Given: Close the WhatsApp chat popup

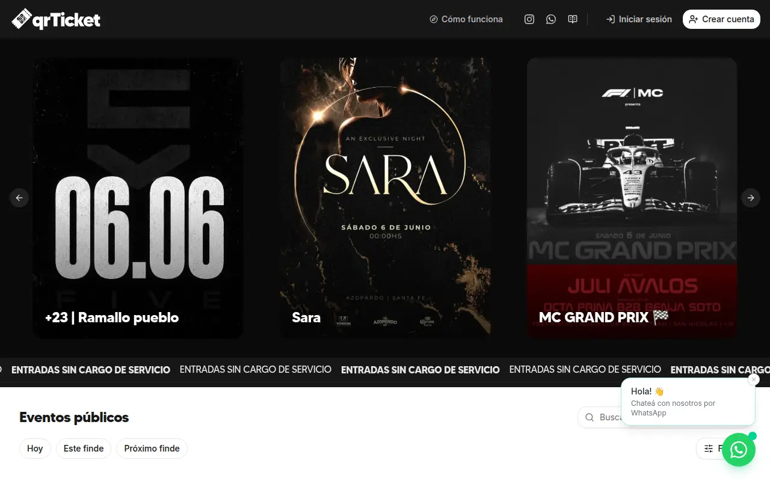Looking at the screenshot, I should click(x=754, y=379).
